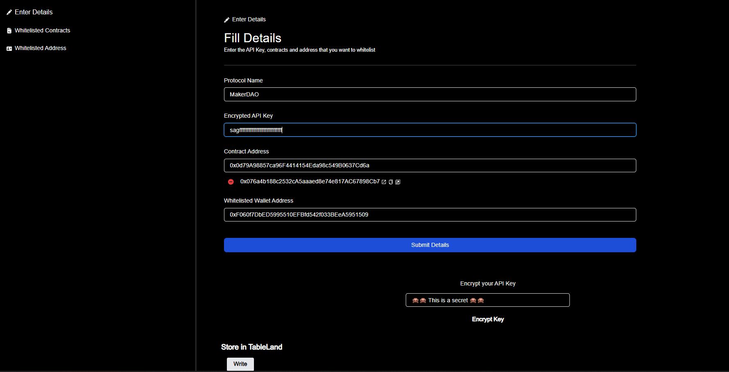Click the Whitelisted Wallet Address label
Viewport: 729px width, 372px height.
258,201
